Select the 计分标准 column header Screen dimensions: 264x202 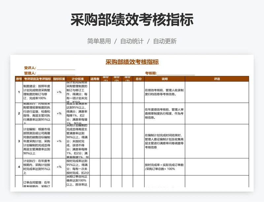point(78,79)
